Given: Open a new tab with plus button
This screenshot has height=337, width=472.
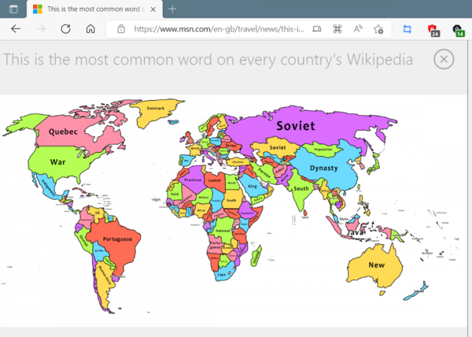Looking at the screenshot, I should click(172, 9).
